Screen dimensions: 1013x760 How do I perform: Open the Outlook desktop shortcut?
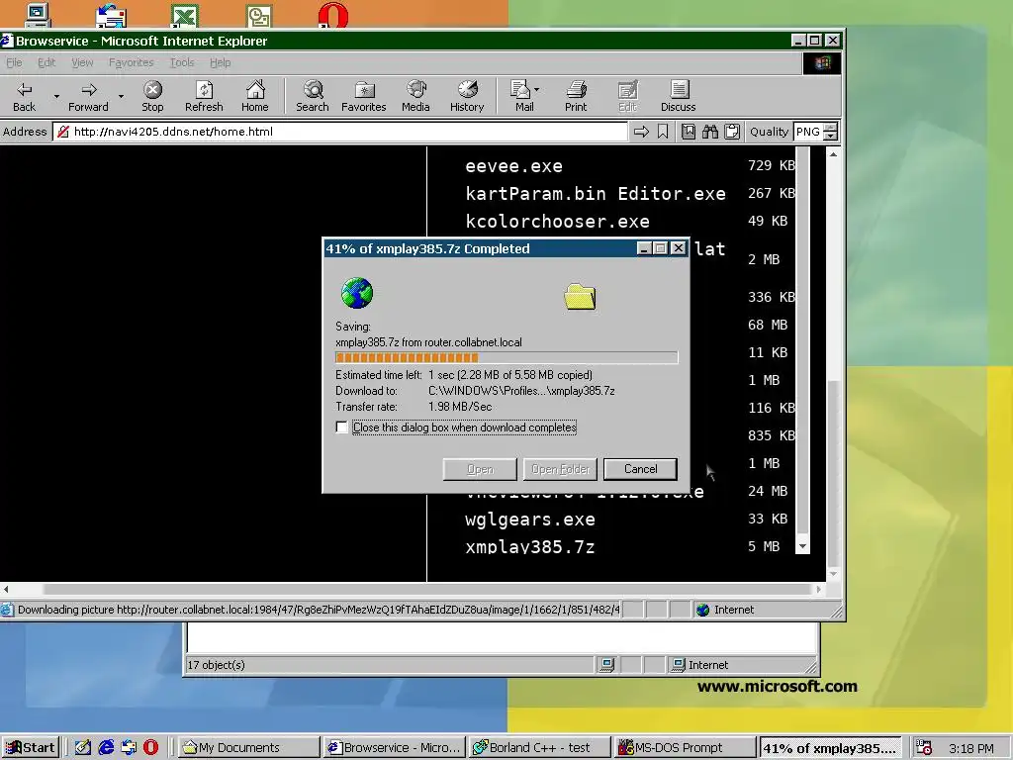[x=259, y=15]
